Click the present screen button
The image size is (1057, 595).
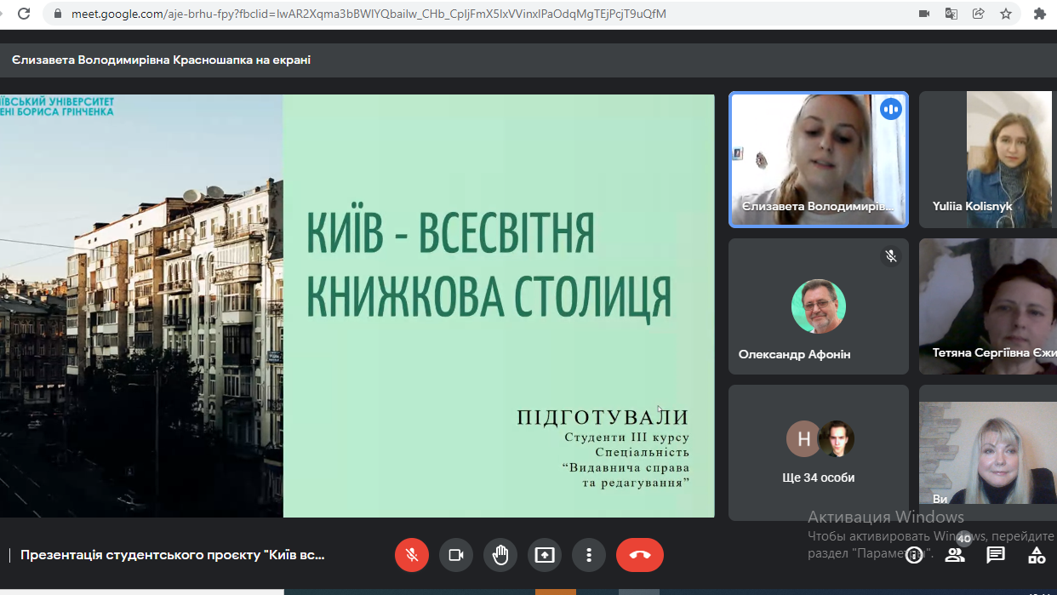coord(545,555)
